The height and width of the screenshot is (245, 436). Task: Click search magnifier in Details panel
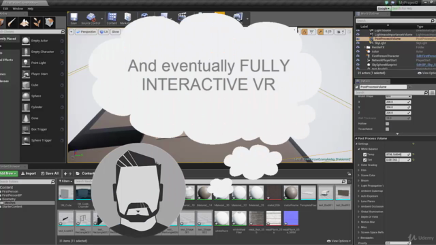point(426,93)
